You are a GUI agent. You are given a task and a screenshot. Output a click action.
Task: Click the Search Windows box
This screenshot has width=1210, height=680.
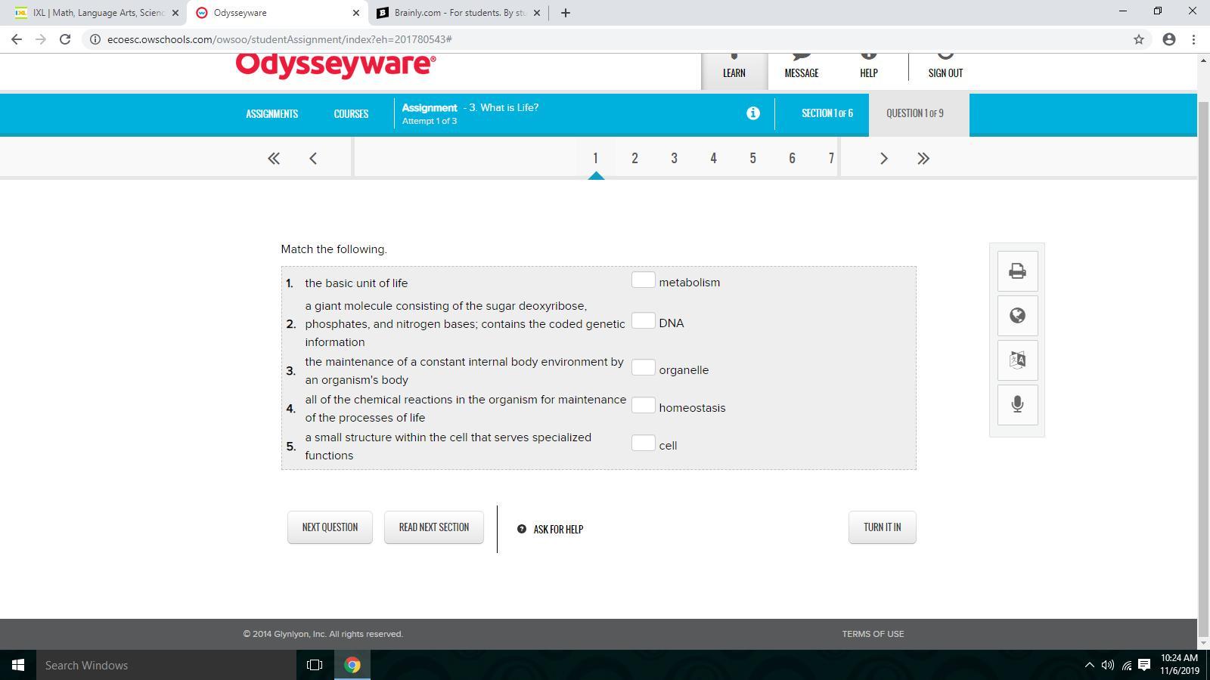click(166, 665)
